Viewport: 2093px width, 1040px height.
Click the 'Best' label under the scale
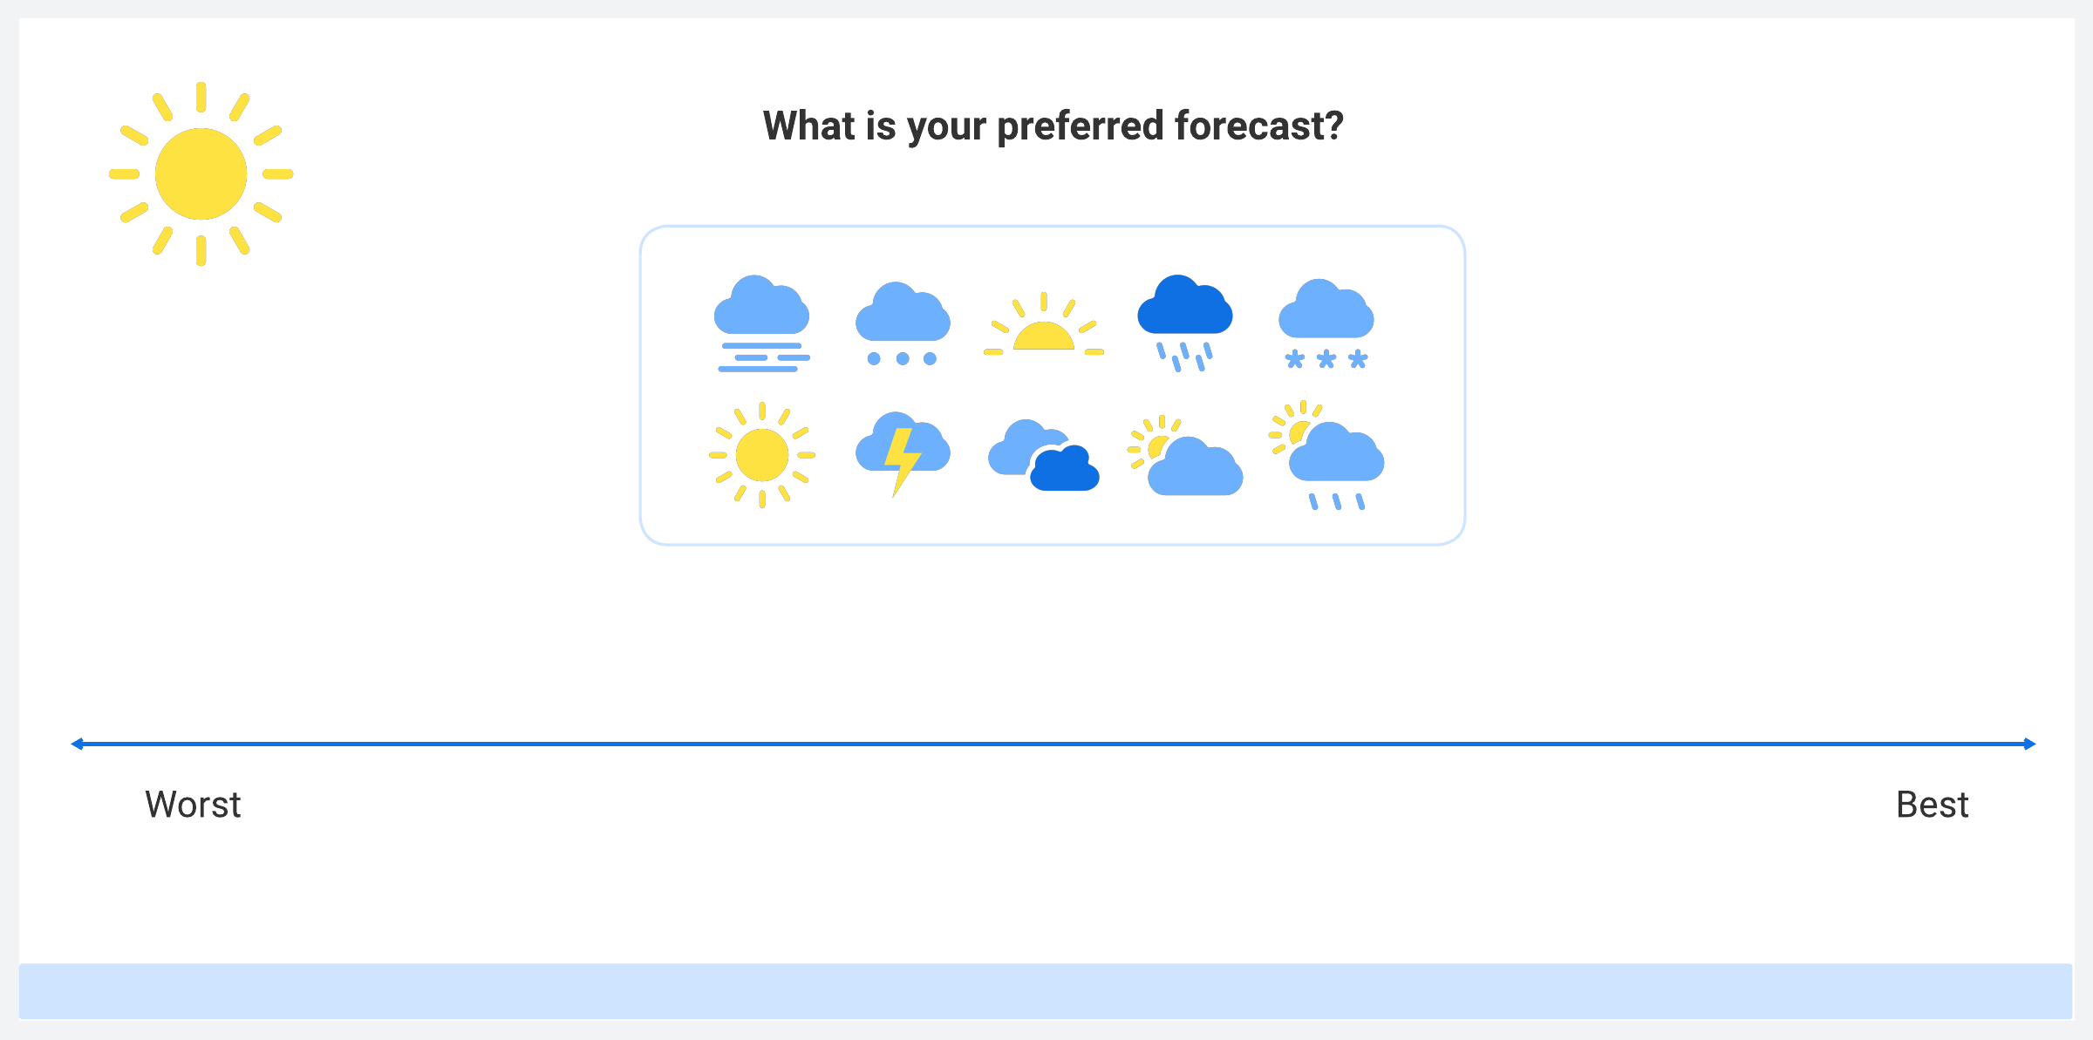[x=1932, y=804]
